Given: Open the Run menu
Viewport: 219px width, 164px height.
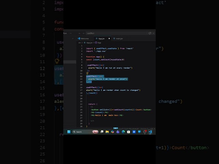Looking at the screenshot, I should pyautogui.click(x=65, y=33).
